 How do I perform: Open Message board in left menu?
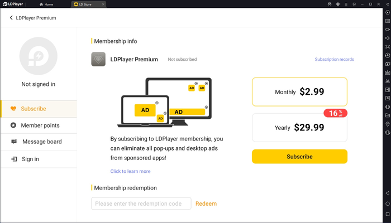tap(41, 142)
